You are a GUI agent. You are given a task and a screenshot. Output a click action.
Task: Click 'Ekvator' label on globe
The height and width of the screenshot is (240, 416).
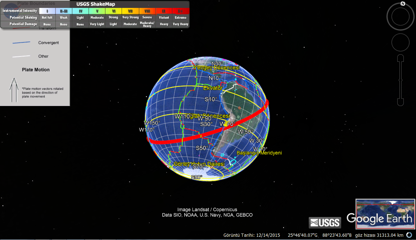[213, 88]
